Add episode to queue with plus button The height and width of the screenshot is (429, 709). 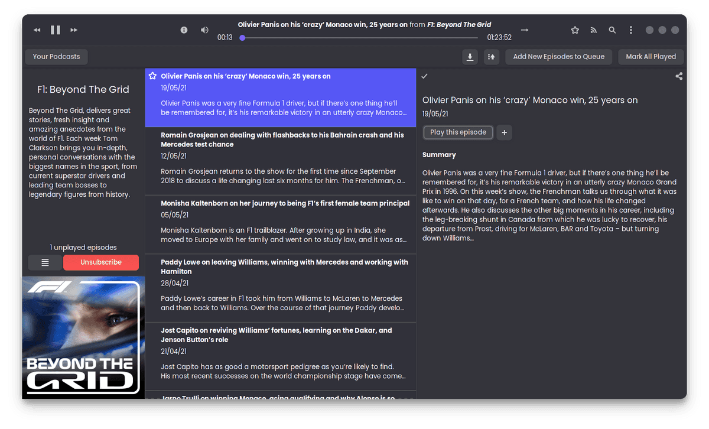tap(504, 132)
